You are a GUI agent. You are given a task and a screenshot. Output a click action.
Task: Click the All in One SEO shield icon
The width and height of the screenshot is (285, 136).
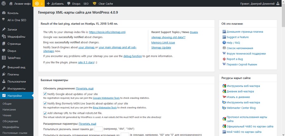pyautogui.click(x=3, y=19)
